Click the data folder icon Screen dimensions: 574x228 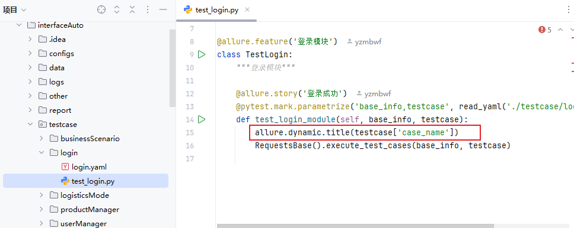pyautogui.click(x=43, y=68)
